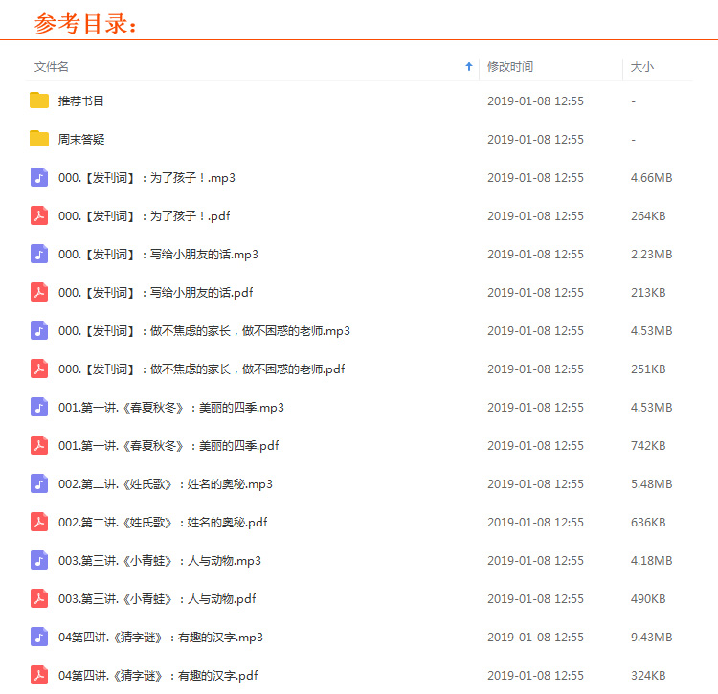Screen dimensions: 718x694
Task: Sort by the 修改时间 column header
Action: tap(510, 67)
